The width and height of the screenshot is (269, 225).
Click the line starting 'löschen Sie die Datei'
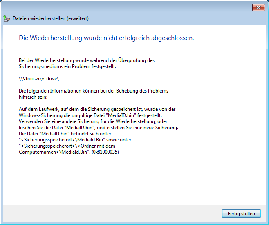pyautogui.click(x=99, y=128)
